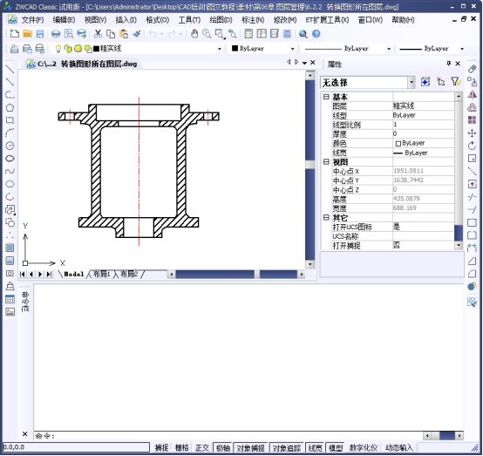Image resolution: width=483 pixels, height=456 pixels.
Task: Open the Print icon in the toolbar
Action: coord(56,34)
